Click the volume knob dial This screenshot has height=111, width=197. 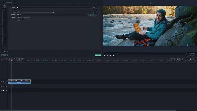point(4,6)
